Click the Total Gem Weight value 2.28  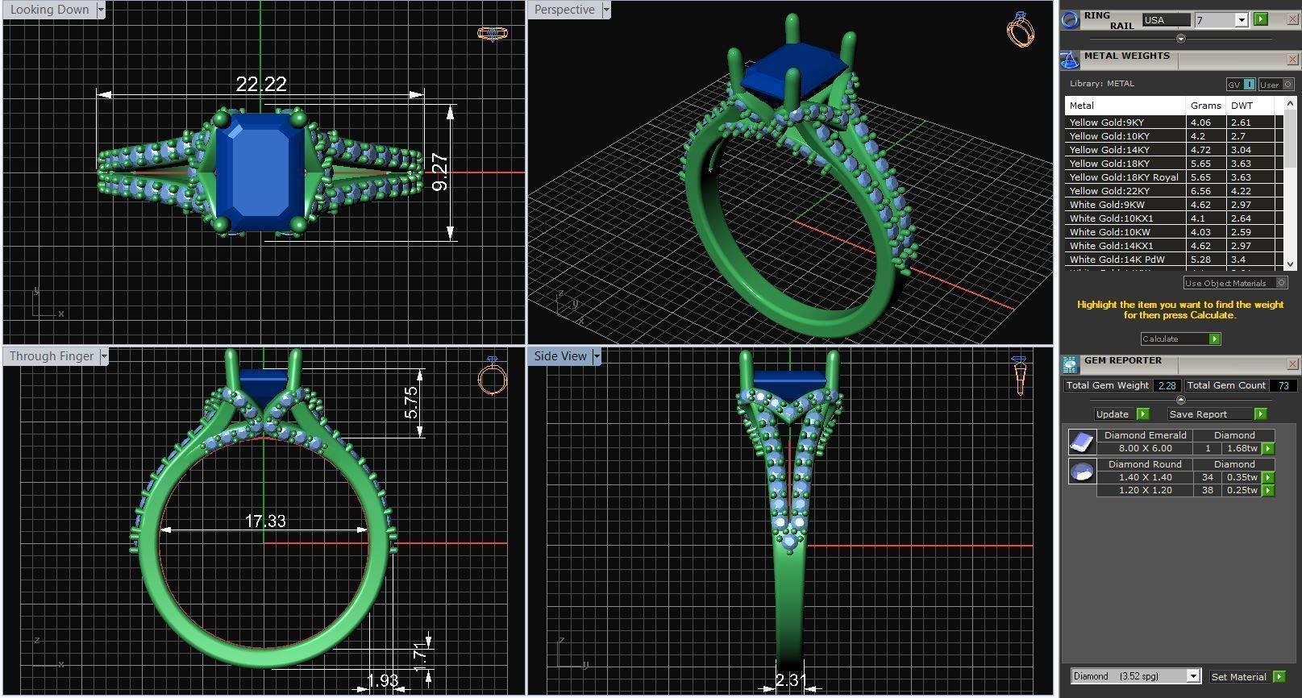coord(1167,386)
